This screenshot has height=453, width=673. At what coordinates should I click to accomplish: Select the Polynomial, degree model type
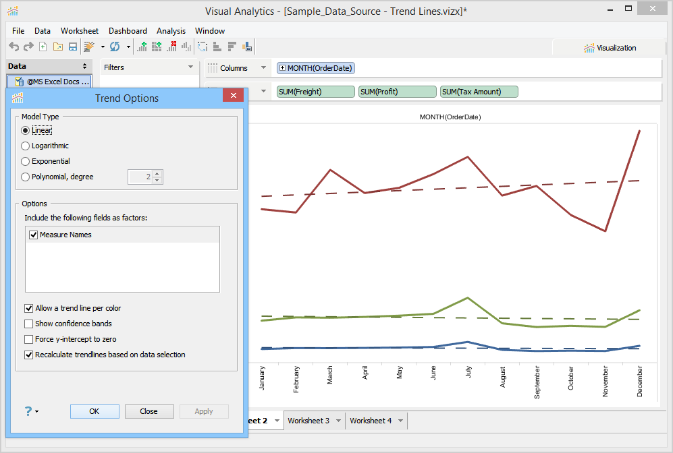pos(26,177)
